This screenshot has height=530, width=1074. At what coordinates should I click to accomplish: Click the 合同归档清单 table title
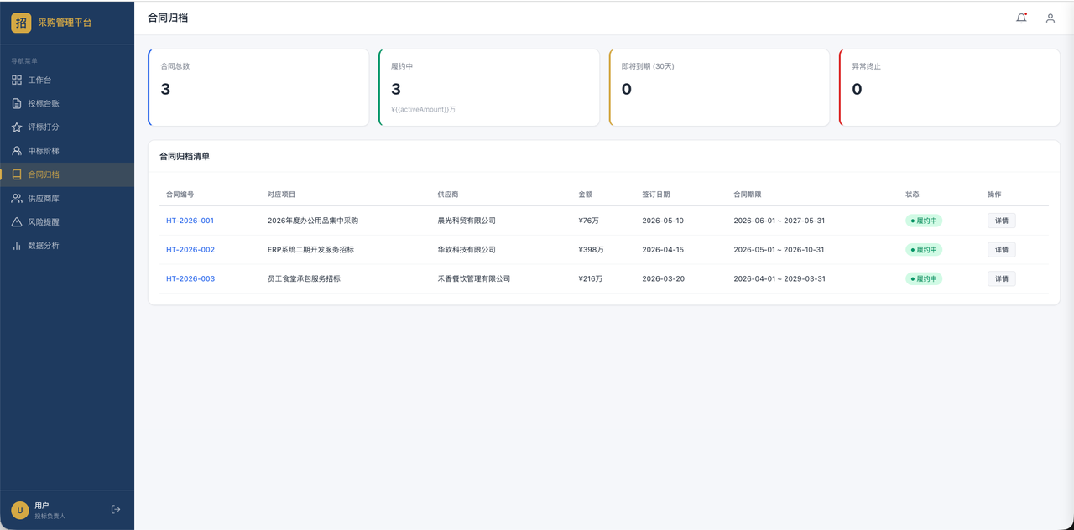185,157
